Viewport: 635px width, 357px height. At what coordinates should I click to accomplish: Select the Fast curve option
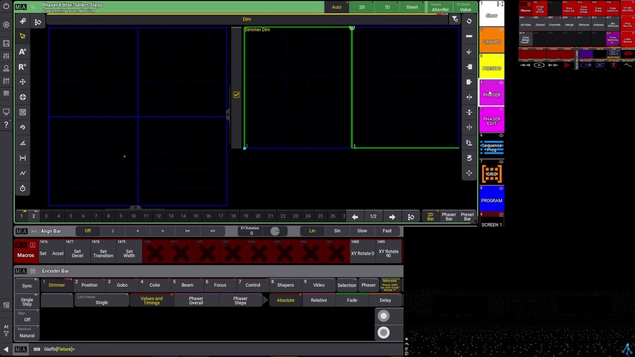tap(387, 231)
